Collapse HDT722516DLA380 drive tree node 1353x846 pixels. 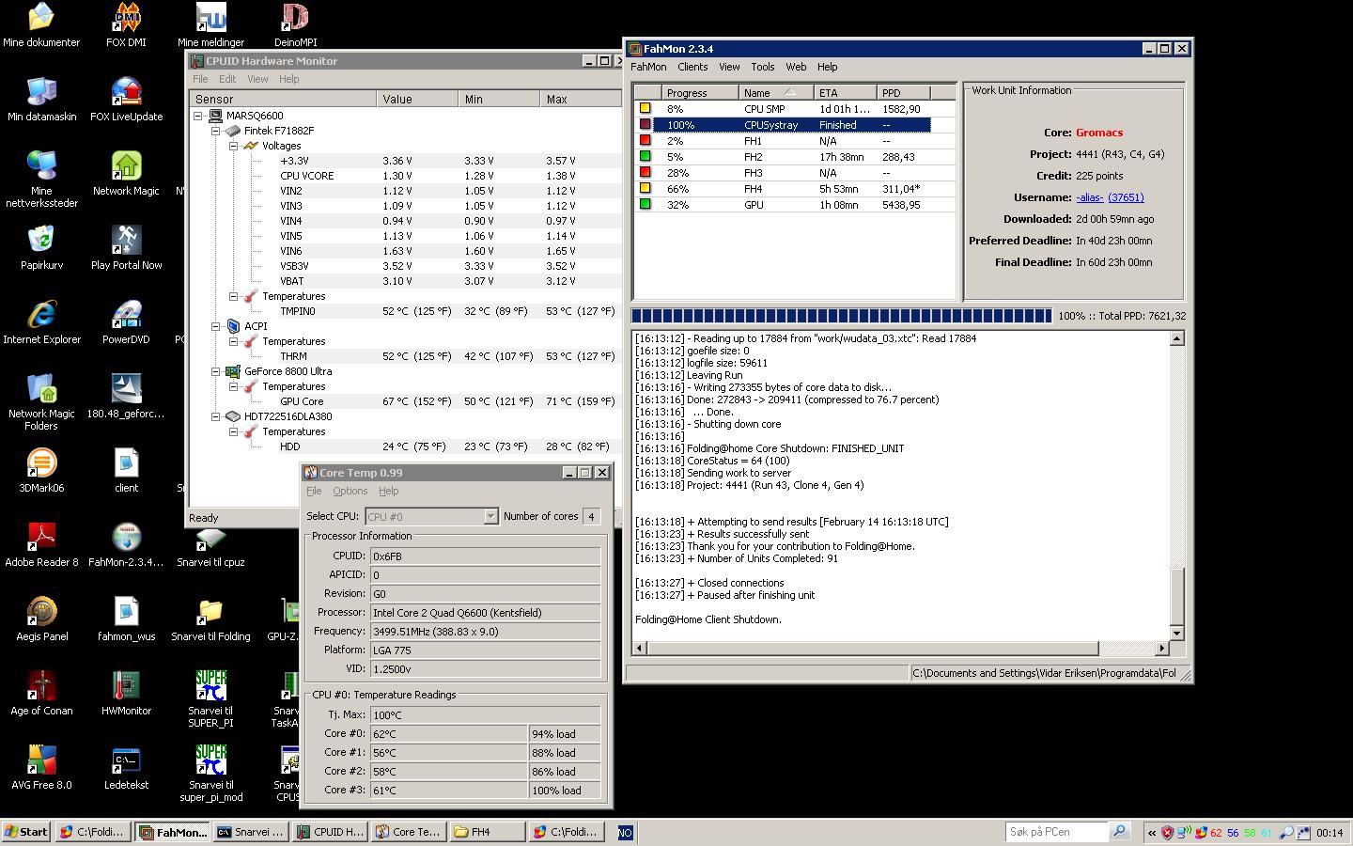(215, 416)
